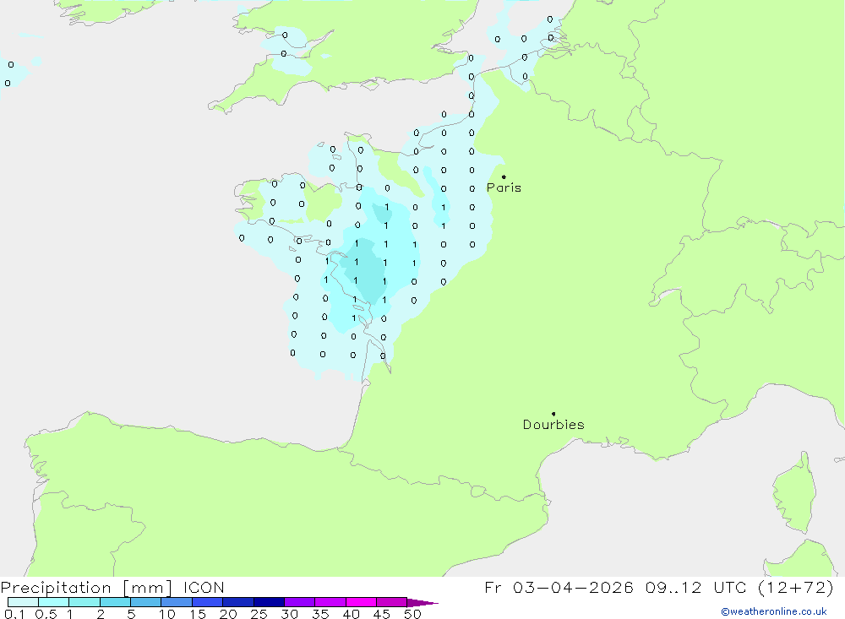The width and height of the screenshot is (845, 619).
Task: Click the 30–35 mm purple swatch
Action: pos(299,602)
